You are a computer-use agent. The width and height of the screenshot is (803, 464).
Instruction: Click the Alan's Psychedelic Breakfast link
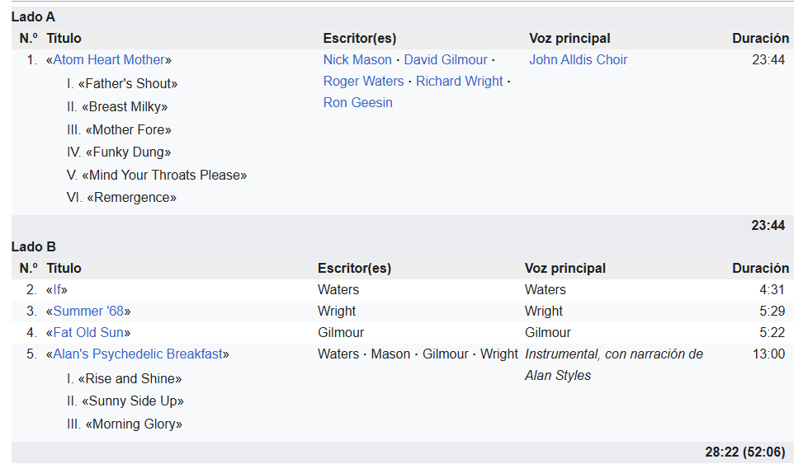pos(138,354)
